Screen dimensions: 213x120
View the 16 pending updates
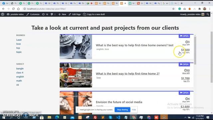tap(45, 14)
